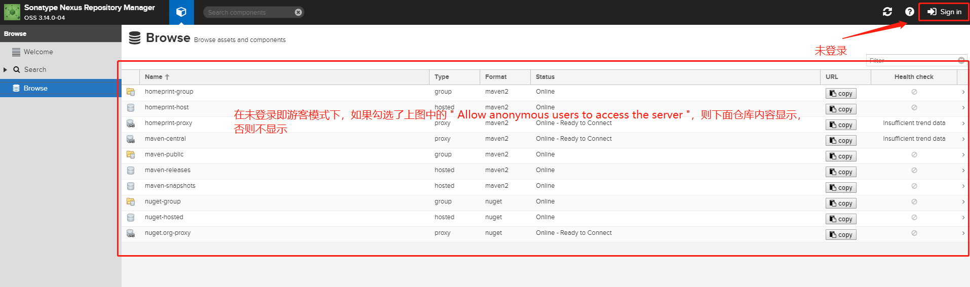The image size is (970, 287).
Task: Select the Browse sidebar item
Action: 61,88
